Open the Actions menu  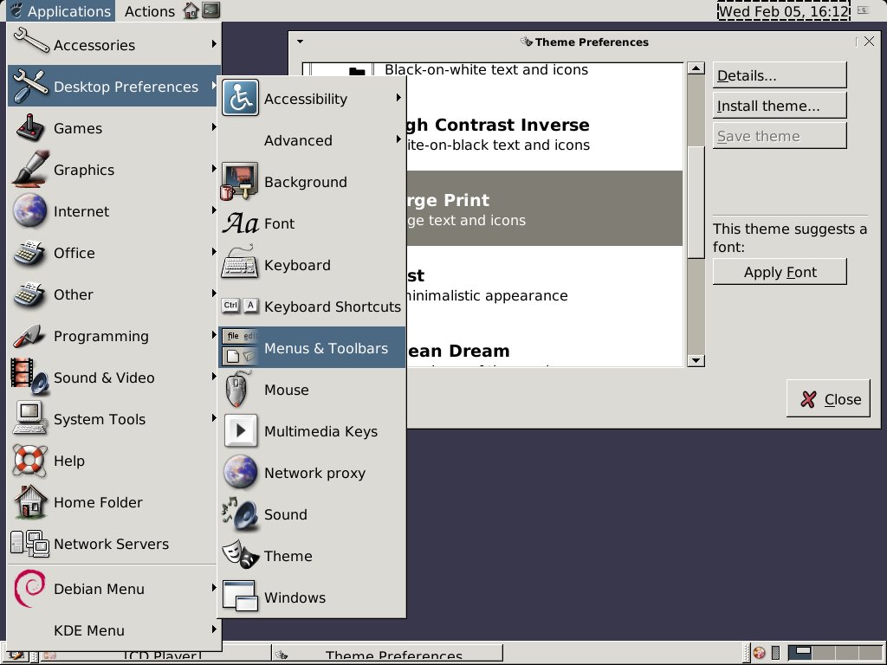pos(149,10)
